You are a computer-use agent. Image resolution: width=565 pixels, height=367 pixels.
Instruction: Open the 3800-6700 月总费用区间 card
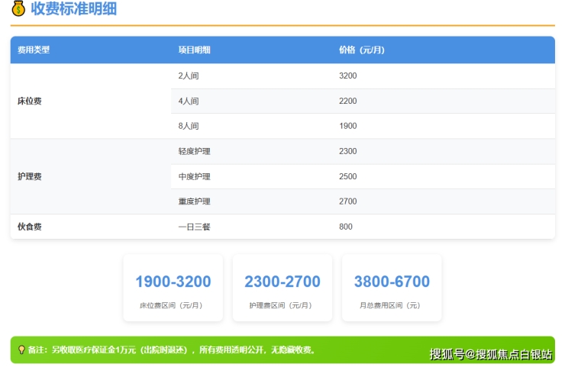(x=392, y=288)
